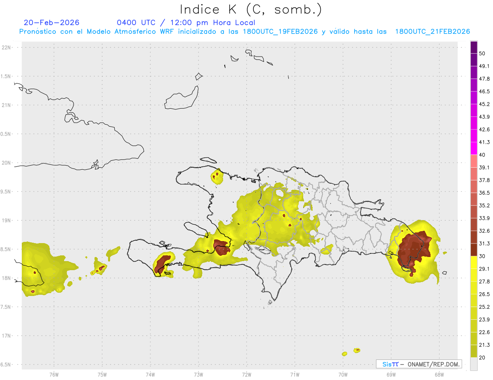Click the colorbar label "20"

pyautogui.click(x=482, y=357)
